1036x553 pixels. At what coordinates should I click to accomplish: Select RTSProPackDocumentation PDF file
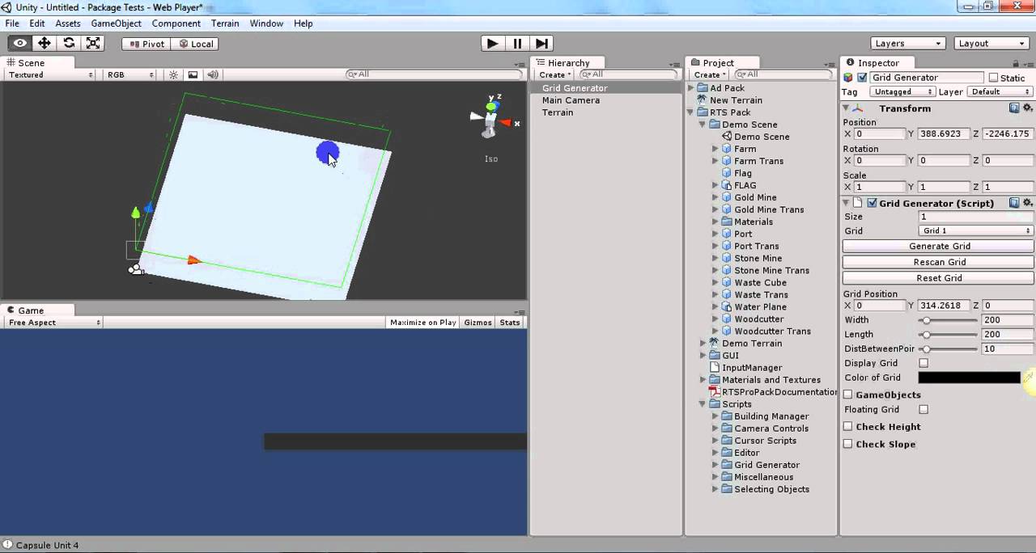pyautogui.click(x=774, y=391)
